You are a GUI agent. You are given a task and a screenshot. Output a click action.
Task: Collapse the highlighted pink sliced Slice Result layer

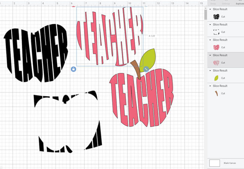point(210,55)
